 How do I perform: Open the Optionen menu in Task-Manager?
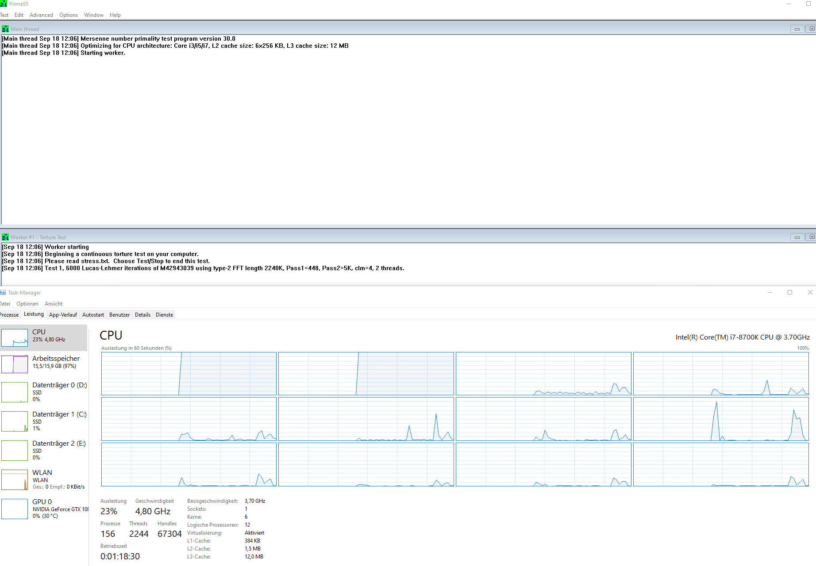click(27, 304)
